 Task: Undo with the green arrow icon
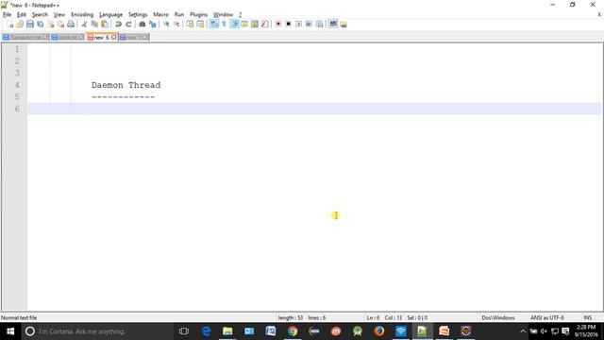point(118,25)
